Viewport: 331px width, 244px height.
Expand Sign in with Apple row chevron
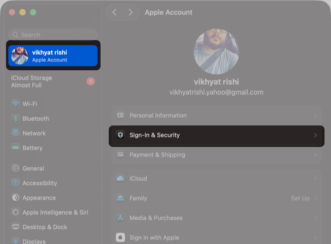click(x=315, y=238)
